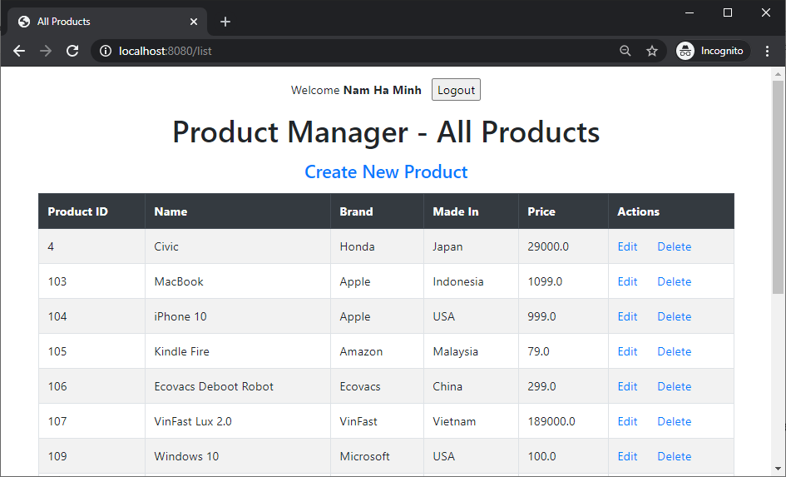The height and width of the screenshot is (477, 786).
Task: Delete the VinFast Lux 2.0 product
Action: pyautogui.click(x=675, y=421)
